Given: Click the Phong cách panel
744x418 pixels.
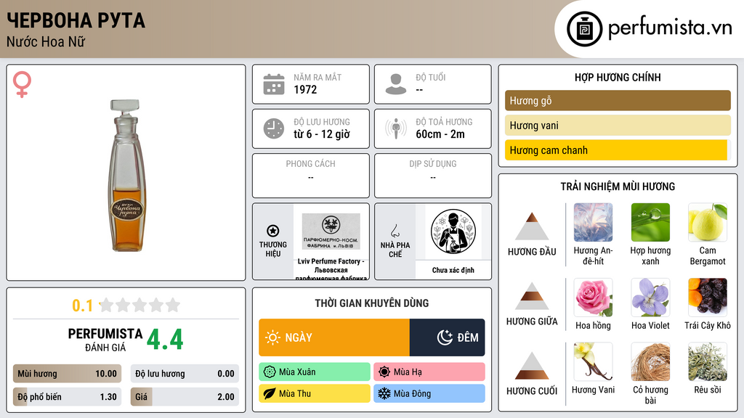Looking at the screenshot, I should coord(311,176).
